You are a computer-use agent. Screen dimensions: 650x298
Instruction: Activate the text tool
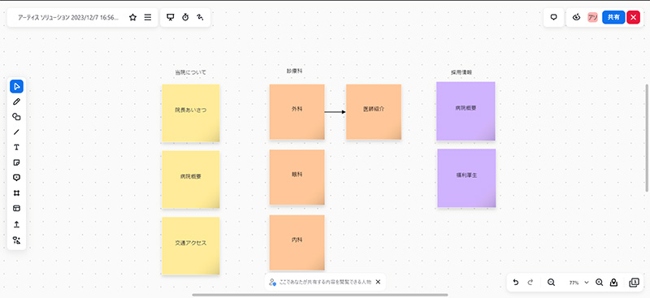pyautogui.click(x=16, y=148)
